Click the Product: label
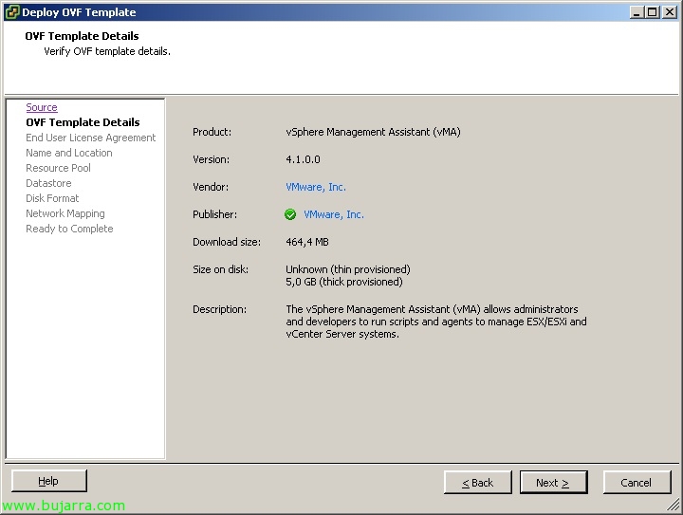683x515 pixels. pos(212,132)
